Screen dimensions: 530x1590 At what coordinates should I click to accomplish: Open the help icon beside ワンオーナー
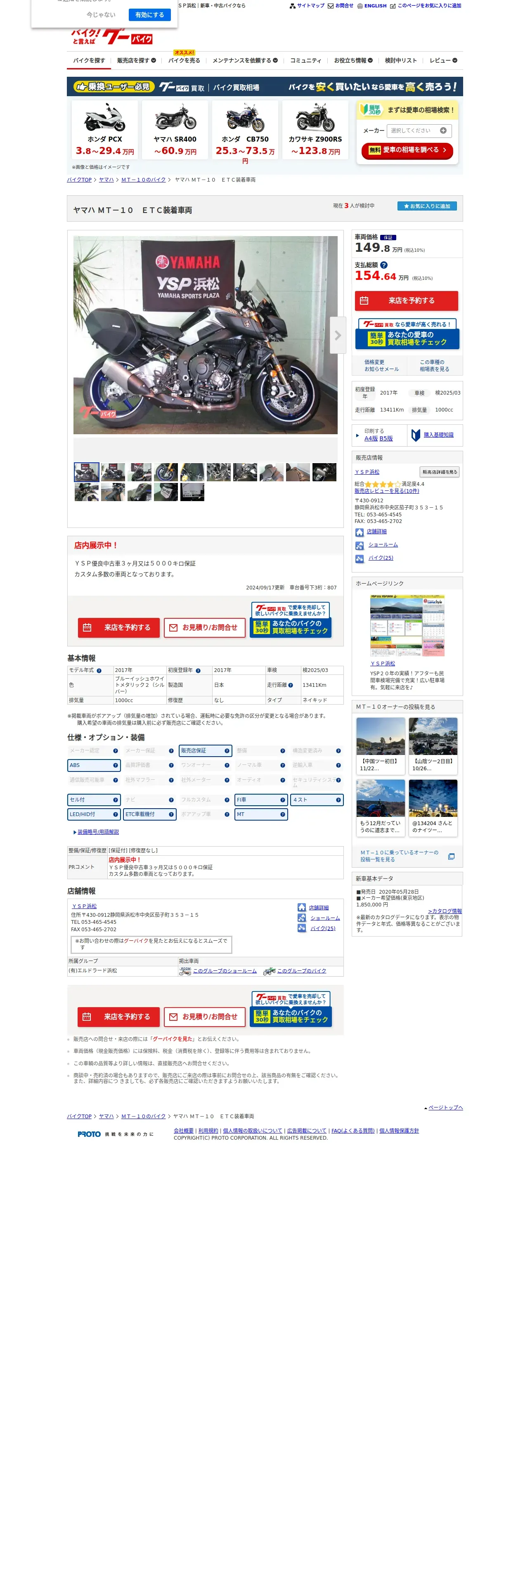click(x=227, y=765)
